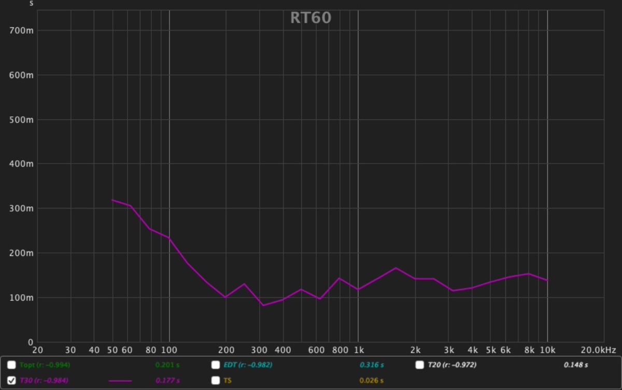Click the TS legend label

click(x=228, y=381)
